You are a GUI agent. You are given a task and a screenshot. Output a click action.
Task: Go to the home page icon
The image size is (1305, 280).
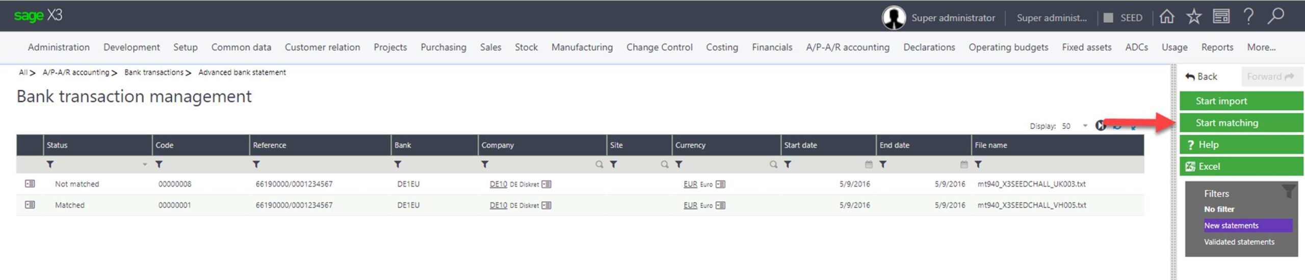pos(1166,17)
